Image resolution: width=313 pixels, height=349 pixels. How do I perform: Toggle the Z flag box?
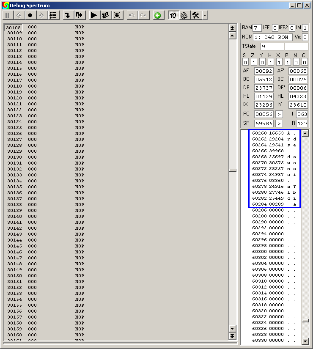pos(254,62)
